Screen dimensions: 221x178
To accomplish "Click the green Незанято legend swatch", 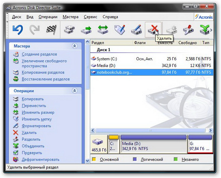I will 176,159.
